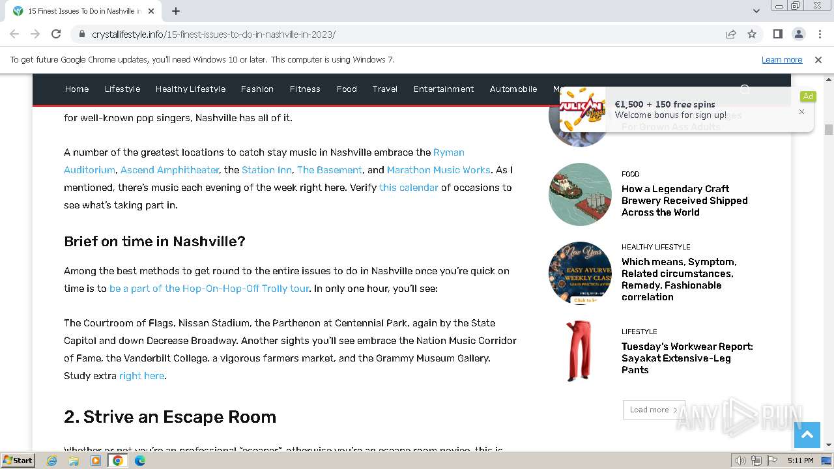Viewport: 834px width, 469px height.
Task: Close the Nashville article tab
Action: pos(151,11)
